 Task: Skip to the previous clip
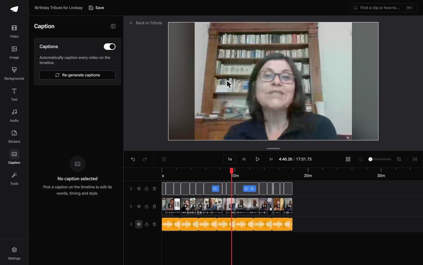(x=244, y=159)
